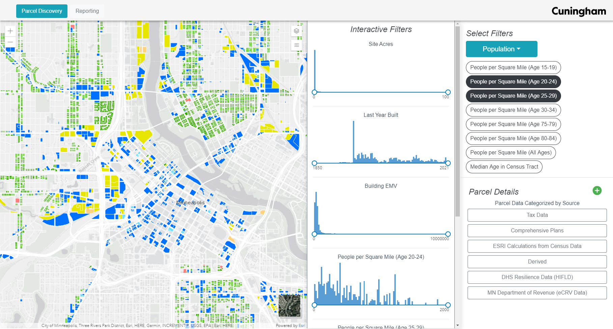Image resolution: width=613 pixels, height=329 pixels.
Task: Click Building EMV maximum slider handle
Action: coord(448,234)
